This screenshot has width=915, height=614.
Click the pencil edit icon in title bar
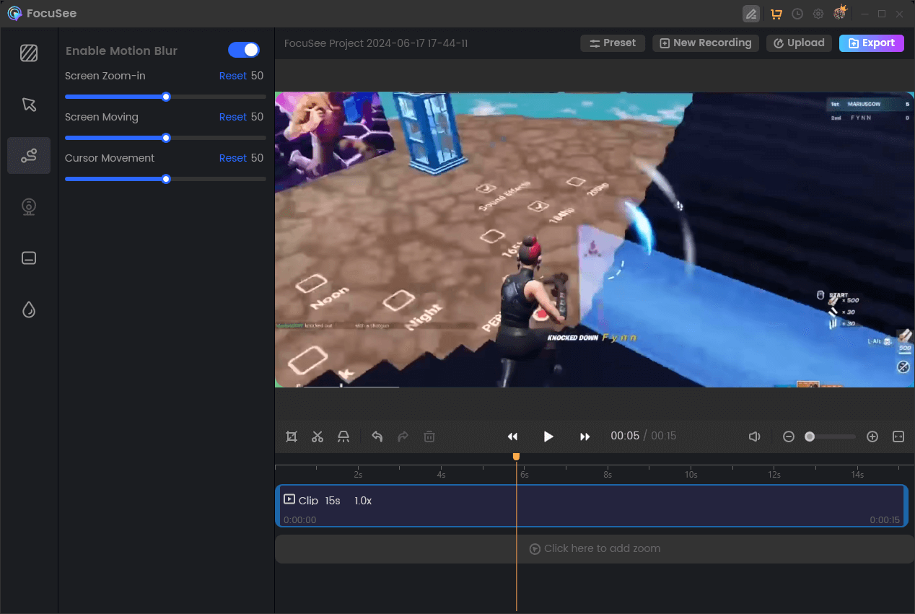[x=751, y=14]
